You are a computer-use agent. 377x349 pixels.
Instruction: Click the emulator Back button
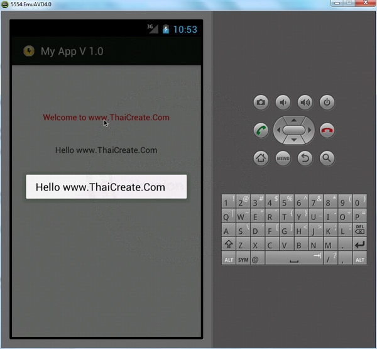pyautogui.click(x=305, y=158)
